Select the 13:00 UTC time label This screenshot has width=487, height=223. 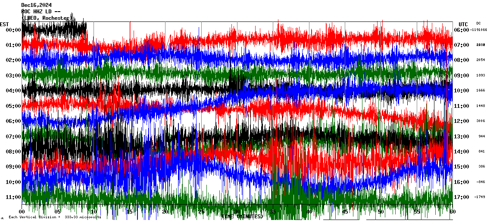point(462,137)
